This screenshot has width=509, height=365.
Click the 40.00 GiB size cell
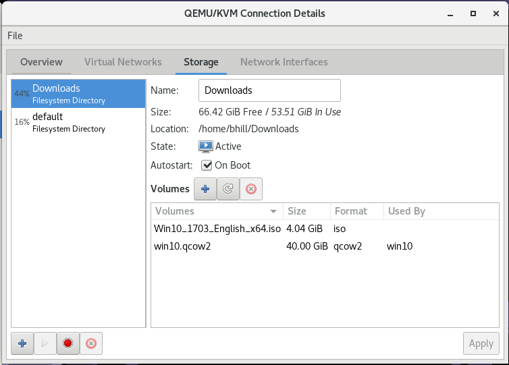point(307,246)
